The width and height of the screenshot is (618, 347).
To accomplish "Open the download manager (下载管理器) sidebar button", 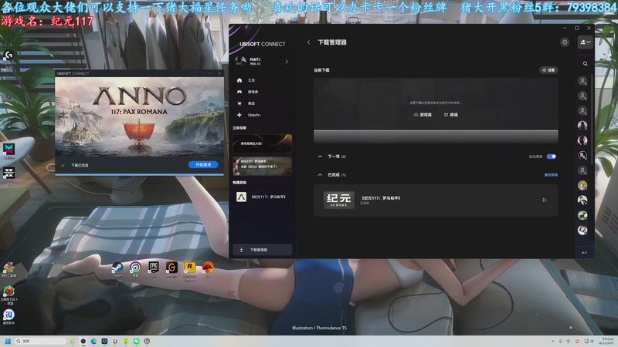I will tap(263, 250).
